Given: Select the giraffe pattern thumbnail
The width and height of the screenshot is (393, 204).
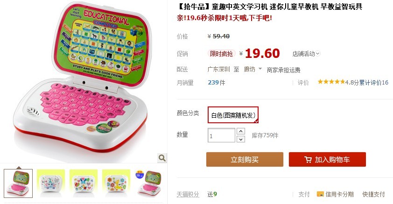Looking at the screenshot, I should [x=116, y=183].
